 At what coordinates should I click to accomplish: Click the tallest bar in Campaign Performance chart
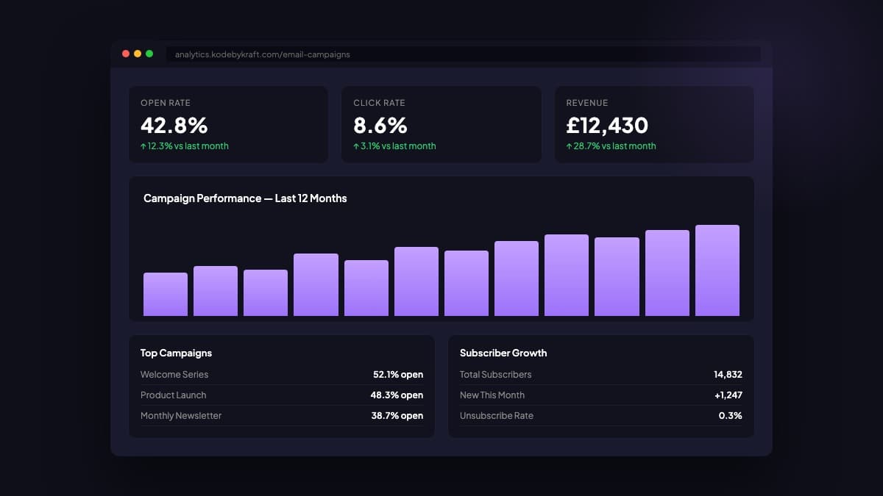tap(717, 270)
